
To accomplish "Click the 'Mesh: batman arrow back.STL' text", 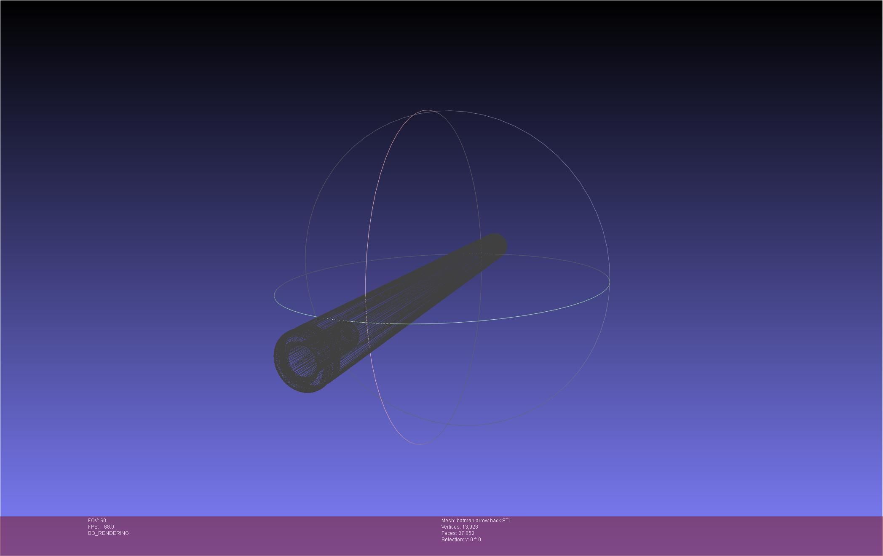I will (x=476, y=521).
